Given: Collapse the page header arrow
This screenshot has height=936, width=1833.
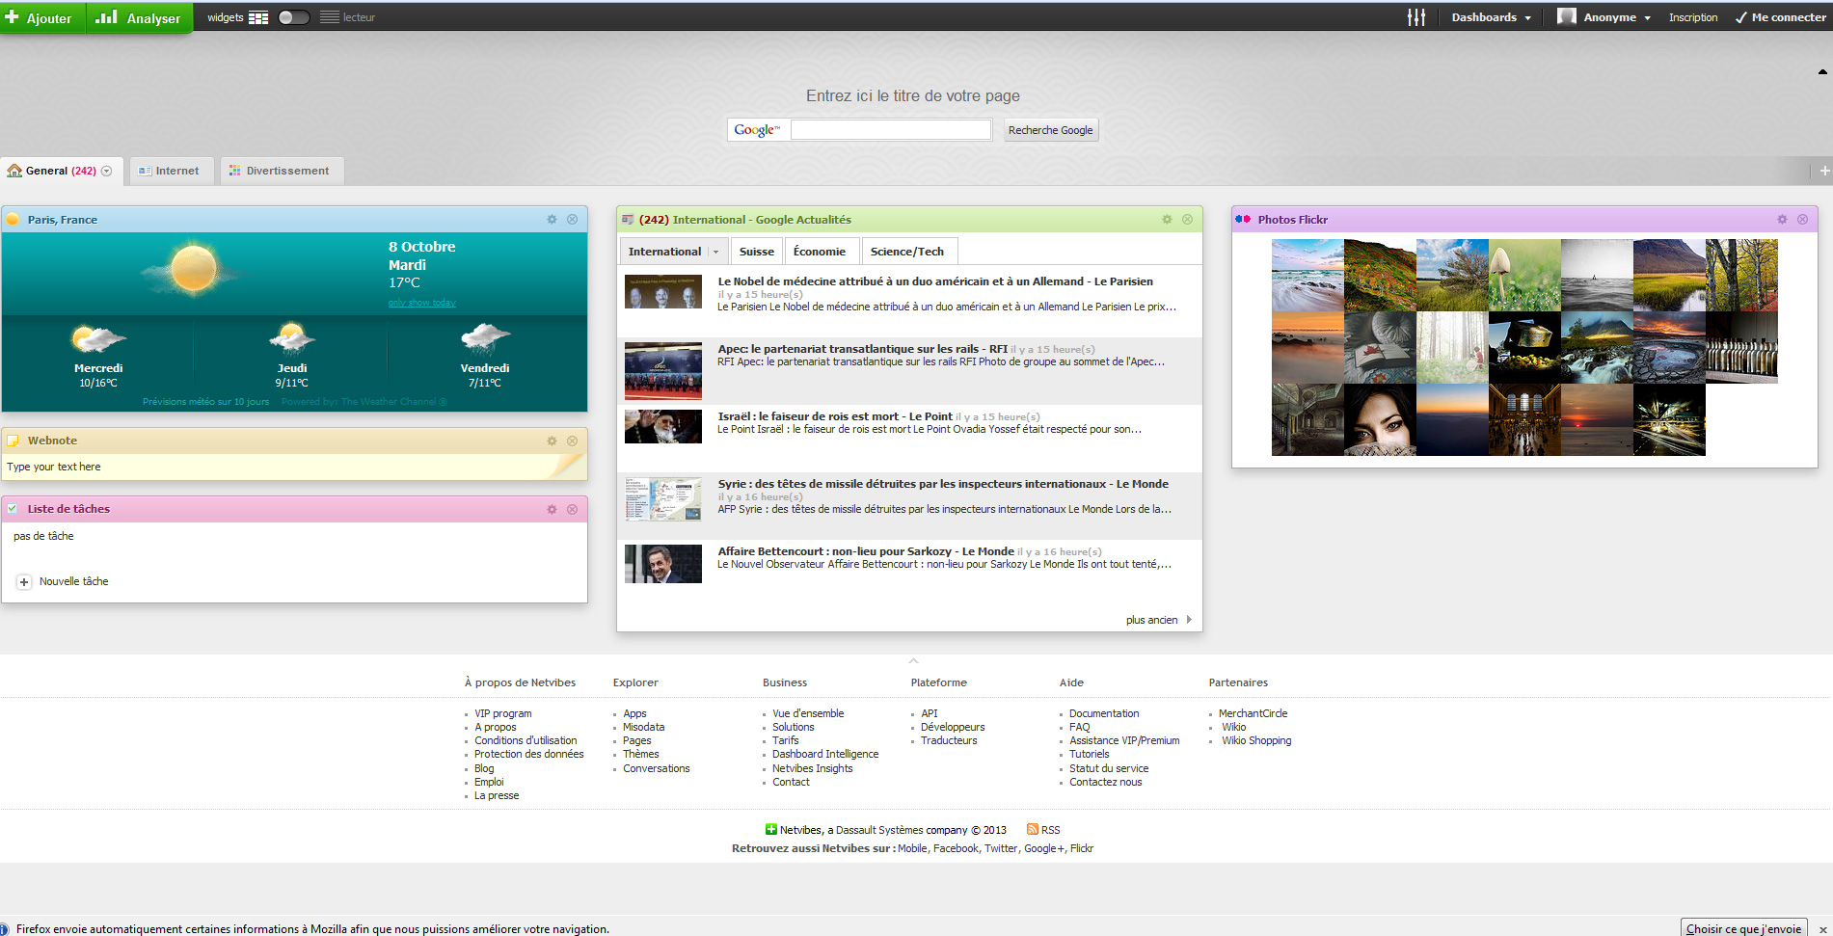Looking at the screenshot, I should click(1822, 71).
